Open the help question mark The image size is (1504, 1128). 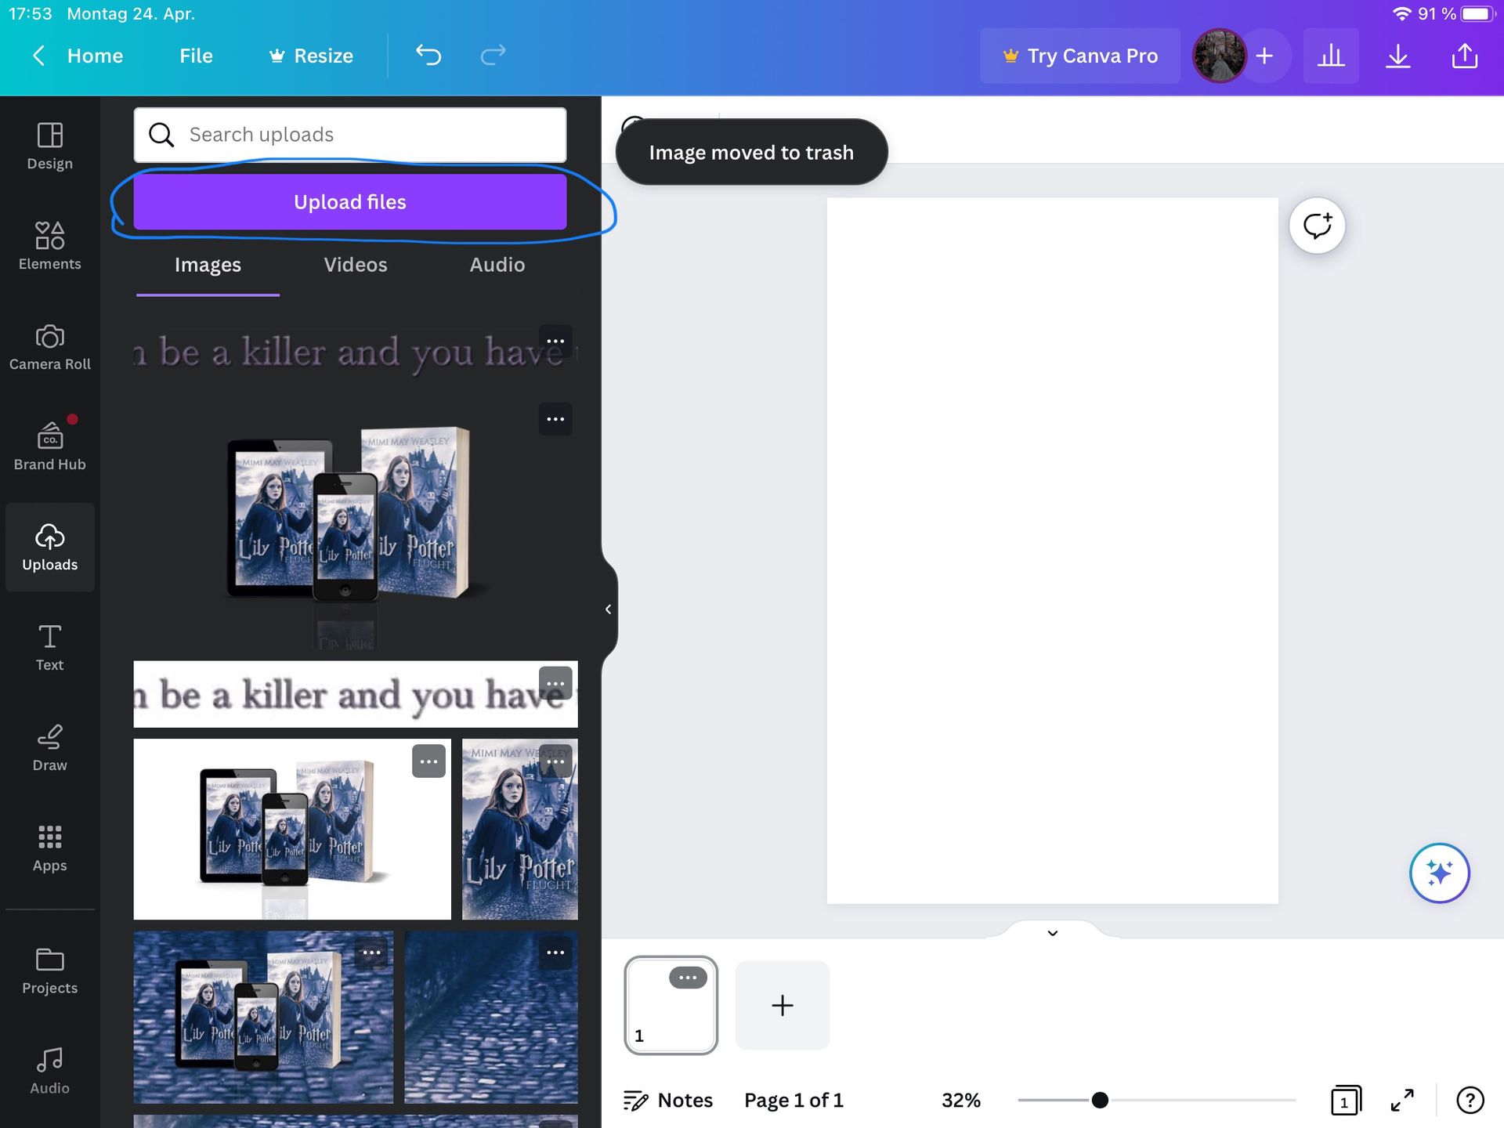point(1470,1100)
